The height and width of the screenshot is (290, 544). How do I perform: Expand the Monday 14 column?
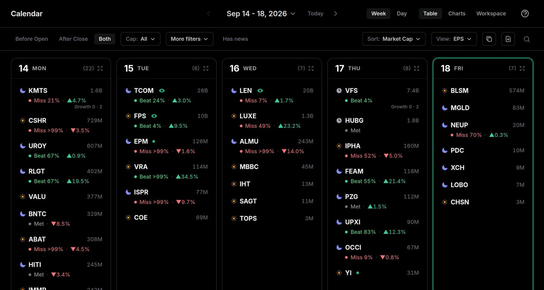(100, 68)
